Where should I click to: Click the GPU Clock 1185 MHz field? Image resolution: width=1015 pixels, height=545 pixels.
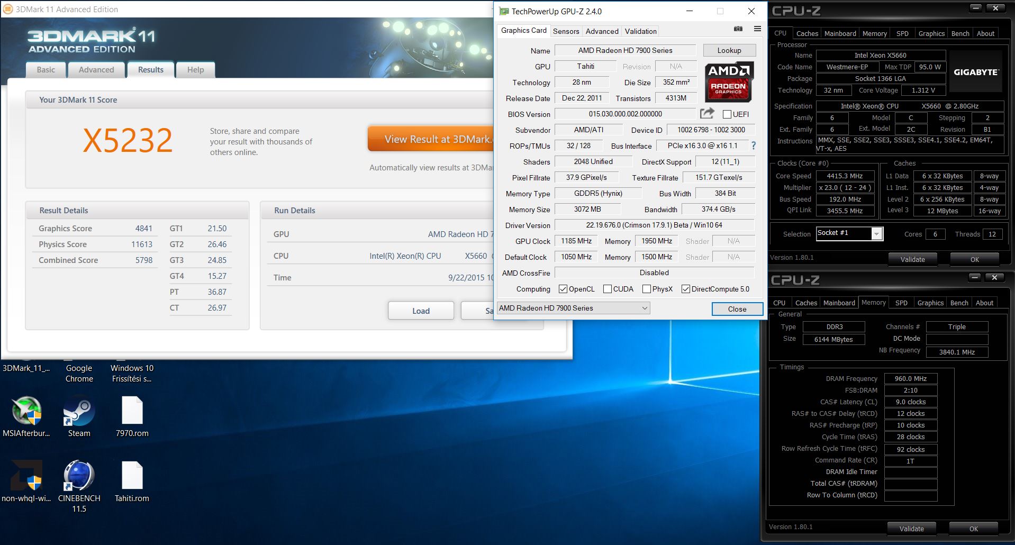[x=576, y=241]
